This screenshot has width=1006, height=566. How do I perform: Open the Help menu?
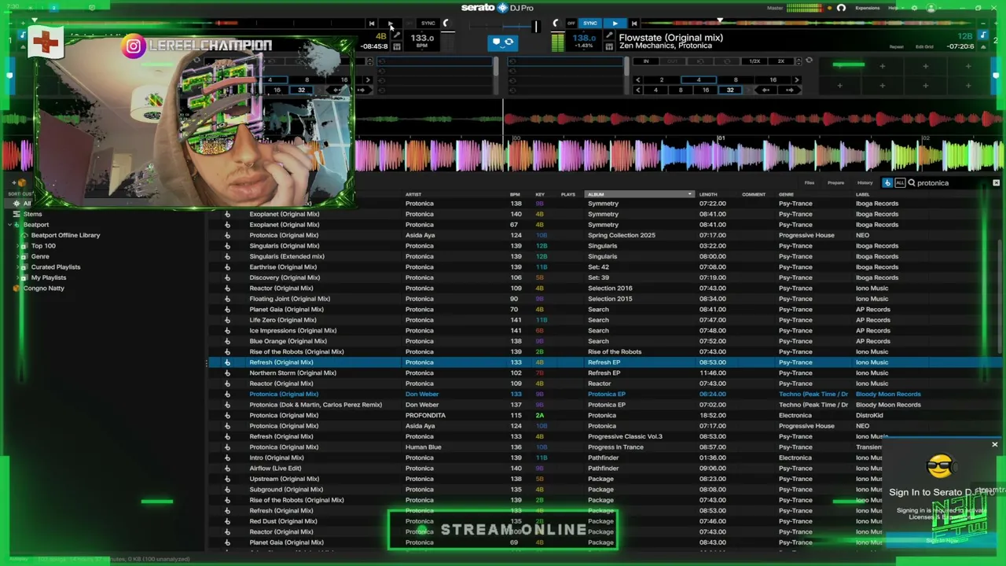pyautogui.click(x=893, y=8)
